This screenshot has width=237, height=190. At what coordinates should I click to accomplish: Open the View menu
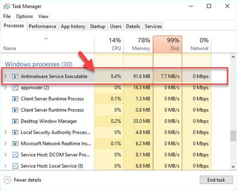coord(43,16)
